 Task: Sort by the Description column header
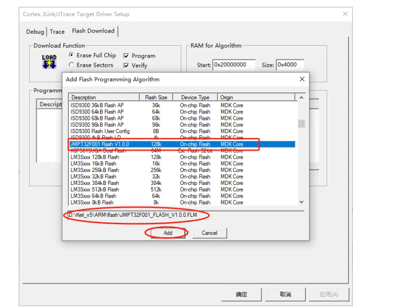(x=104, y=97)
